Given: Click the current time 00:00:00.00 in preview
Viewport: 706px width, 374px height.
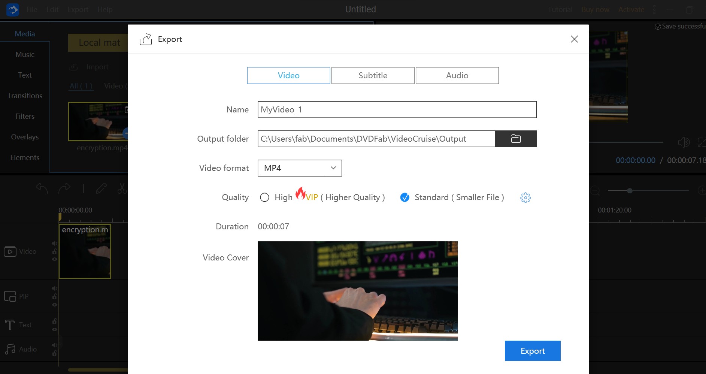Looking at the screenshot, I should 636,160.
